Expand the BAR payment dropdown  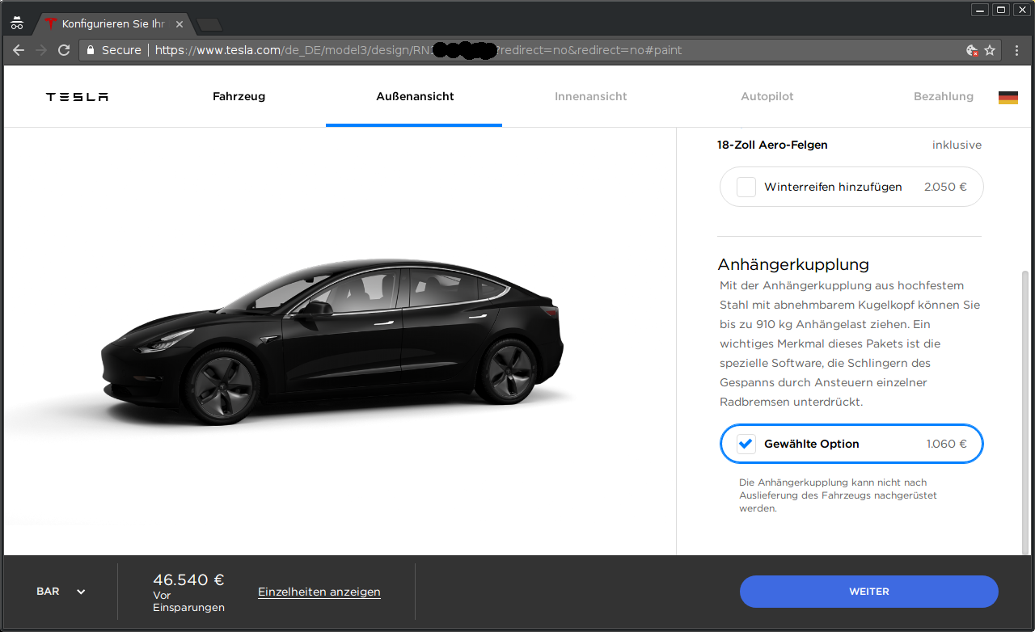(61, 592)
